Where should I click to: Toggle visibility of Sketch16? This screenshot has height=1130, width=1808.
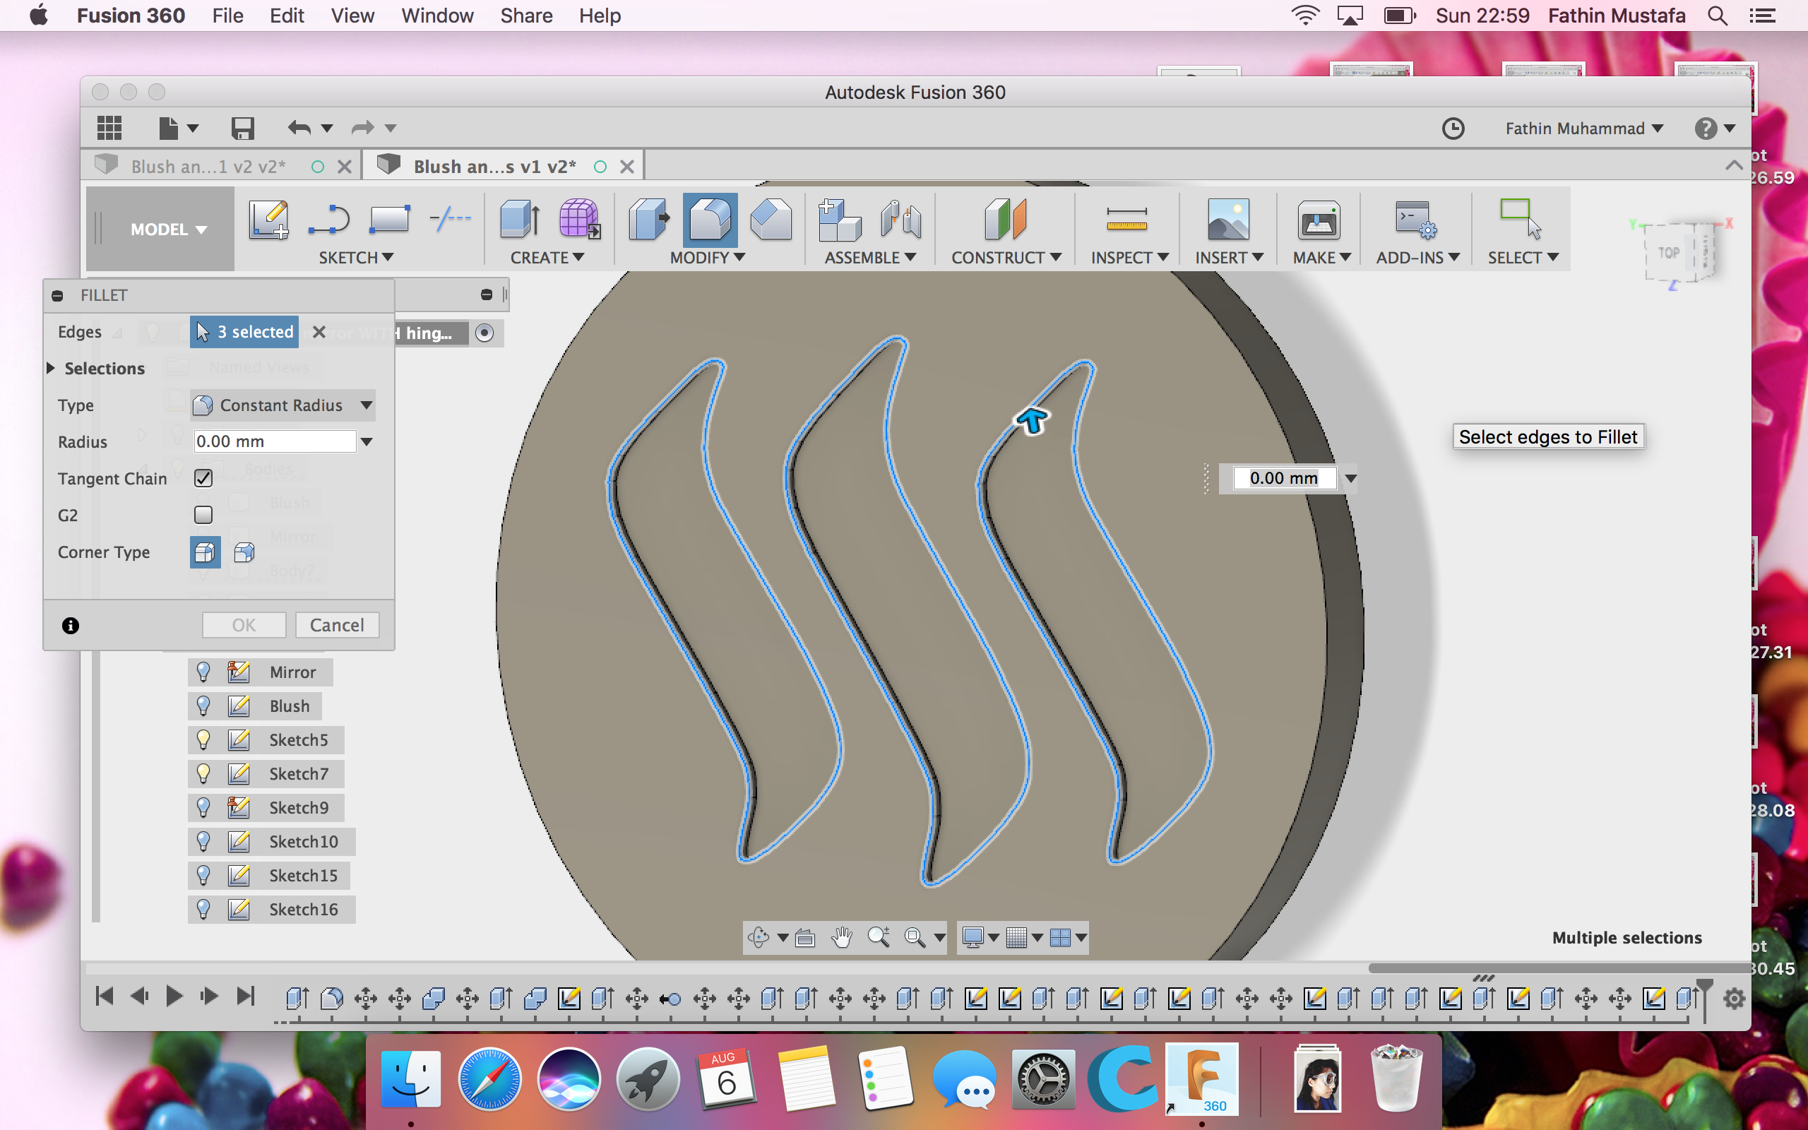pyautogui.click(x=203, y=909)
